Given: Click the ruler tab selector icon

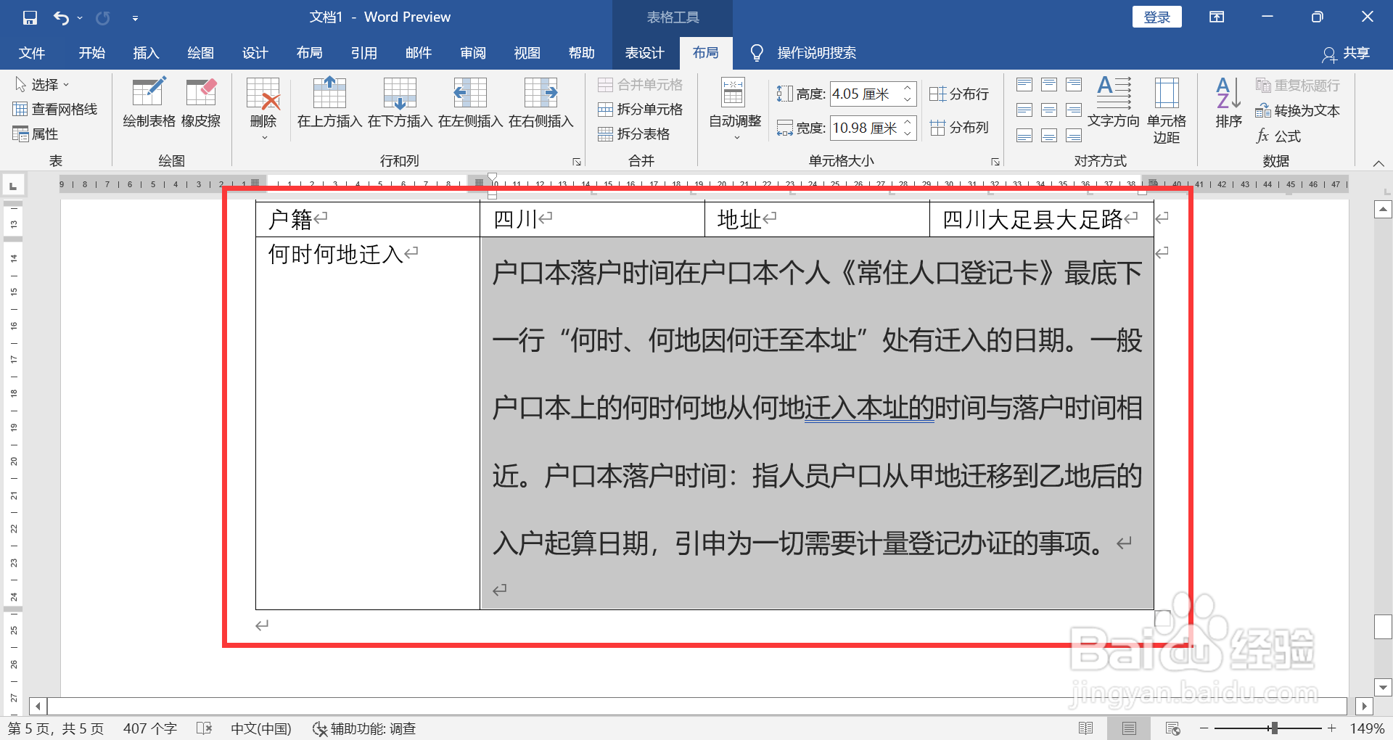Looking at the screenshot, I should click(x=13, y=186).
